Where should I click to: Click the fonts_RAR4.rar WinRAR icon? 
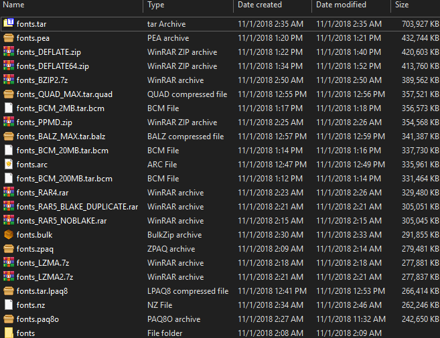click(9, 192)
